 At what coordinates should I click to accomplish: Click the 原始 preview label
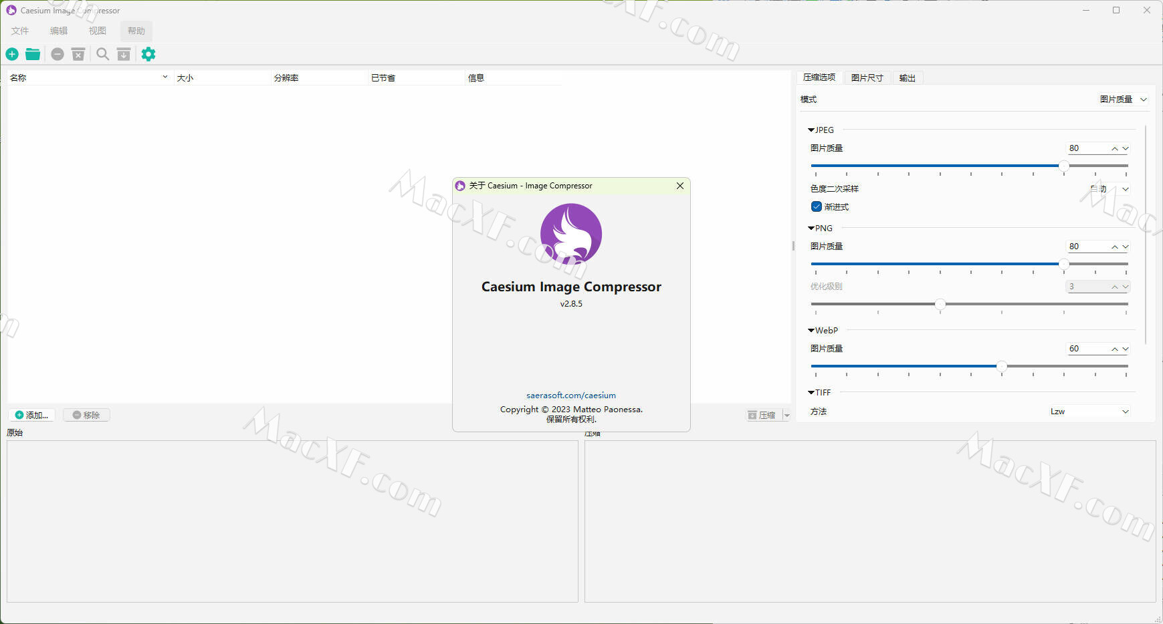click(15, 432)
